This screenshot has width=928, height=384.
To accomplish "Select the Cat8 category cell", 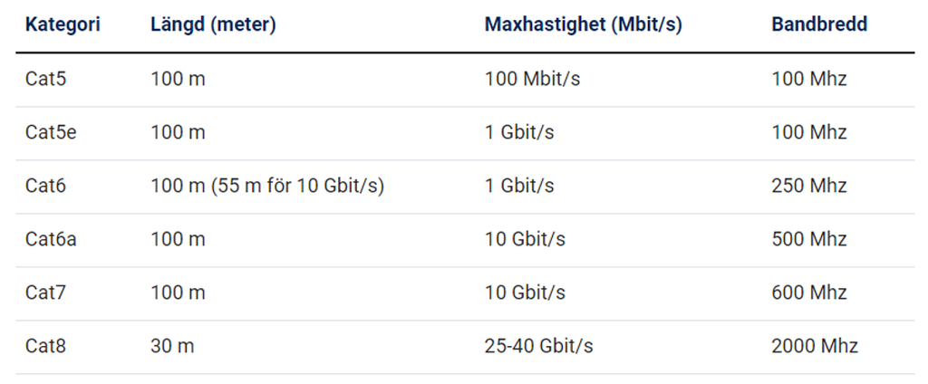I will tap(46, 346).
